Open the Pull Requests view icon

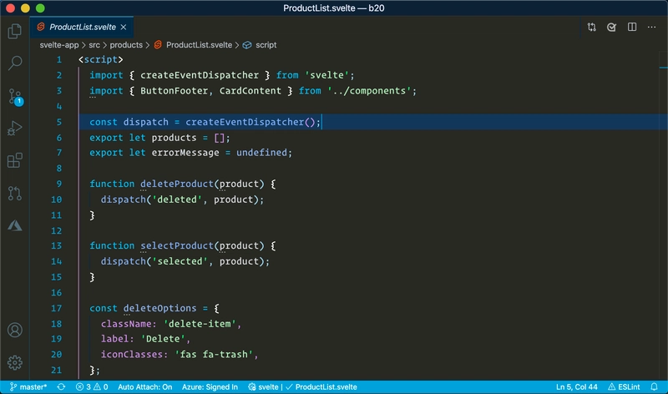pos(15,194)
